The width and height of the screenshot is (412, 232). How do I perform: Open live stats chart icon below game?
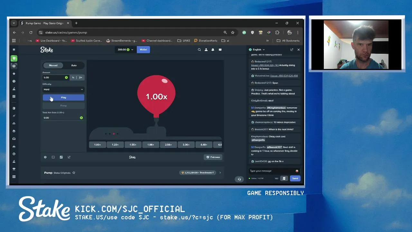tap(61, 157)
